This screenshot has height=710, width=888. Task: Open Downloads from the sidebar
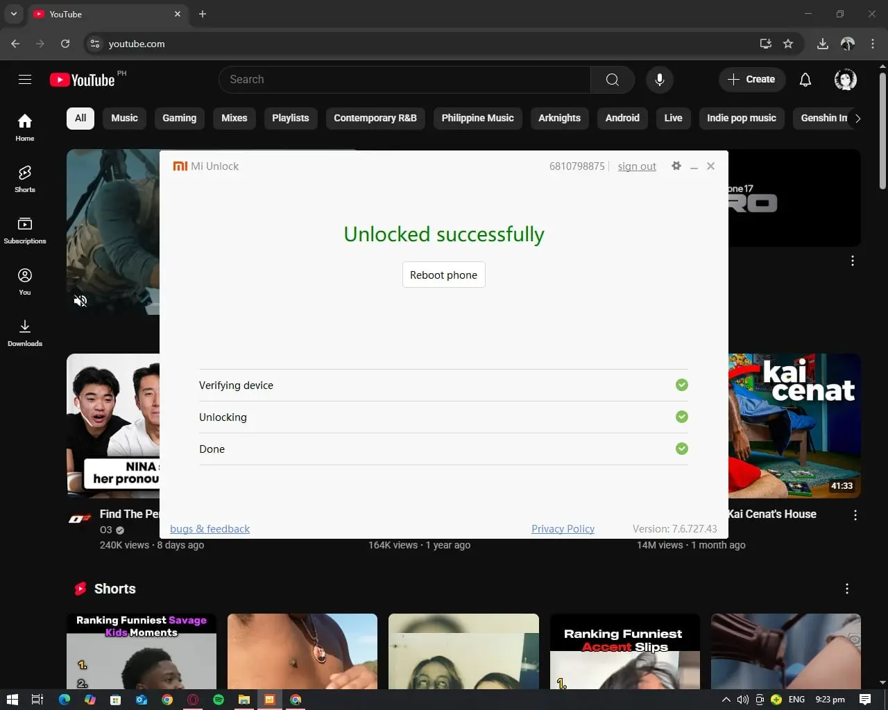point(25,333)
